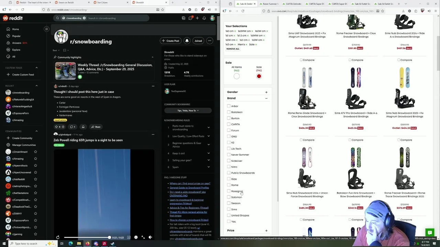Image resolution: width=440 pixels, height=247 pixels.
Task: Open evo live chat bubble
Action: [x=429, y=233]
